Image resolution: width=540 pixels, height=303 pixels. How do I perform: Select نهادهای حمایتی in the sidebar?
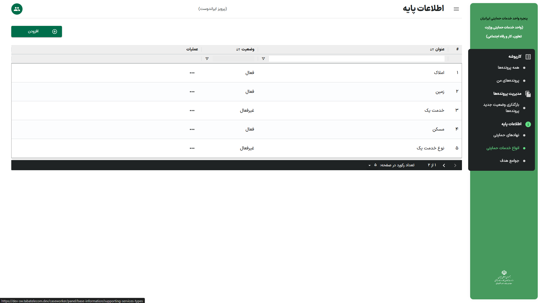point(506,135)
